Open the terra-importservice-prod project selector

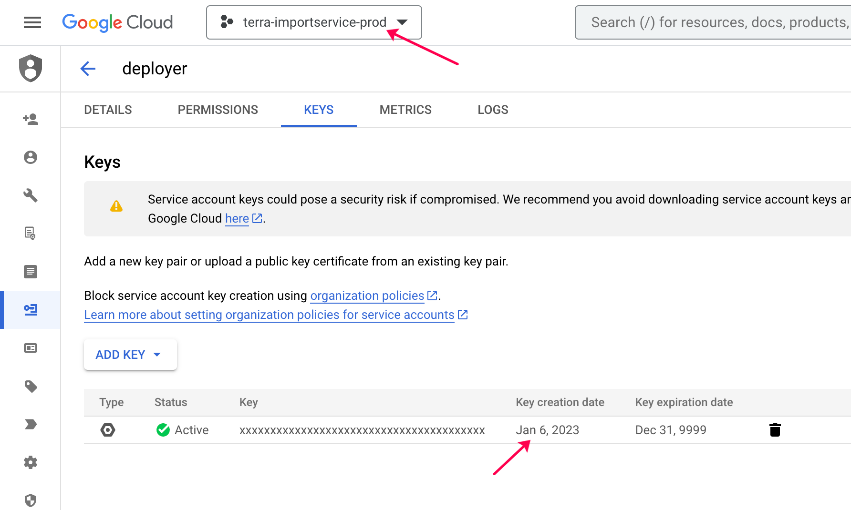click(314, 22)
